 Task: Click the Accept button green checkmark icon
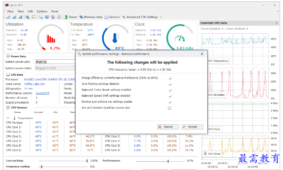click(x=184, y=127)
